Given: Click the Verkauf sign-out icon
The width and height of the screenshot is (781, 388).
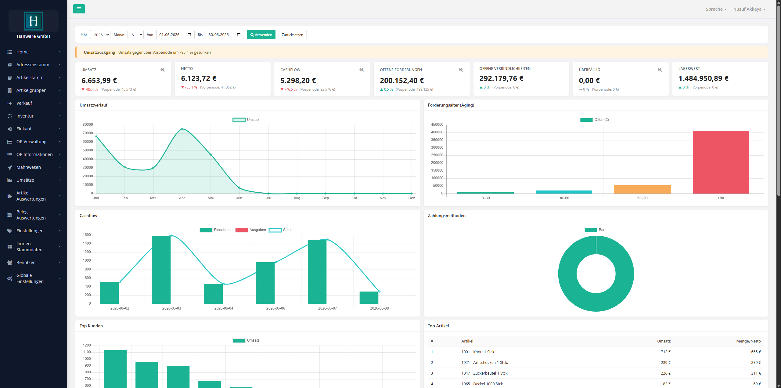Looking at the screenshot, I should coord(10,103).
